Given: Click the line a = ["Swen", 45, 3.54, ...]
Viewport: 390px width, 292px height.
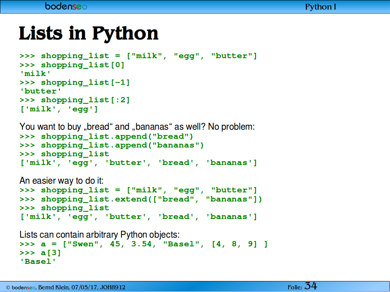Looking at the screenshot, I should coord(144,244).
